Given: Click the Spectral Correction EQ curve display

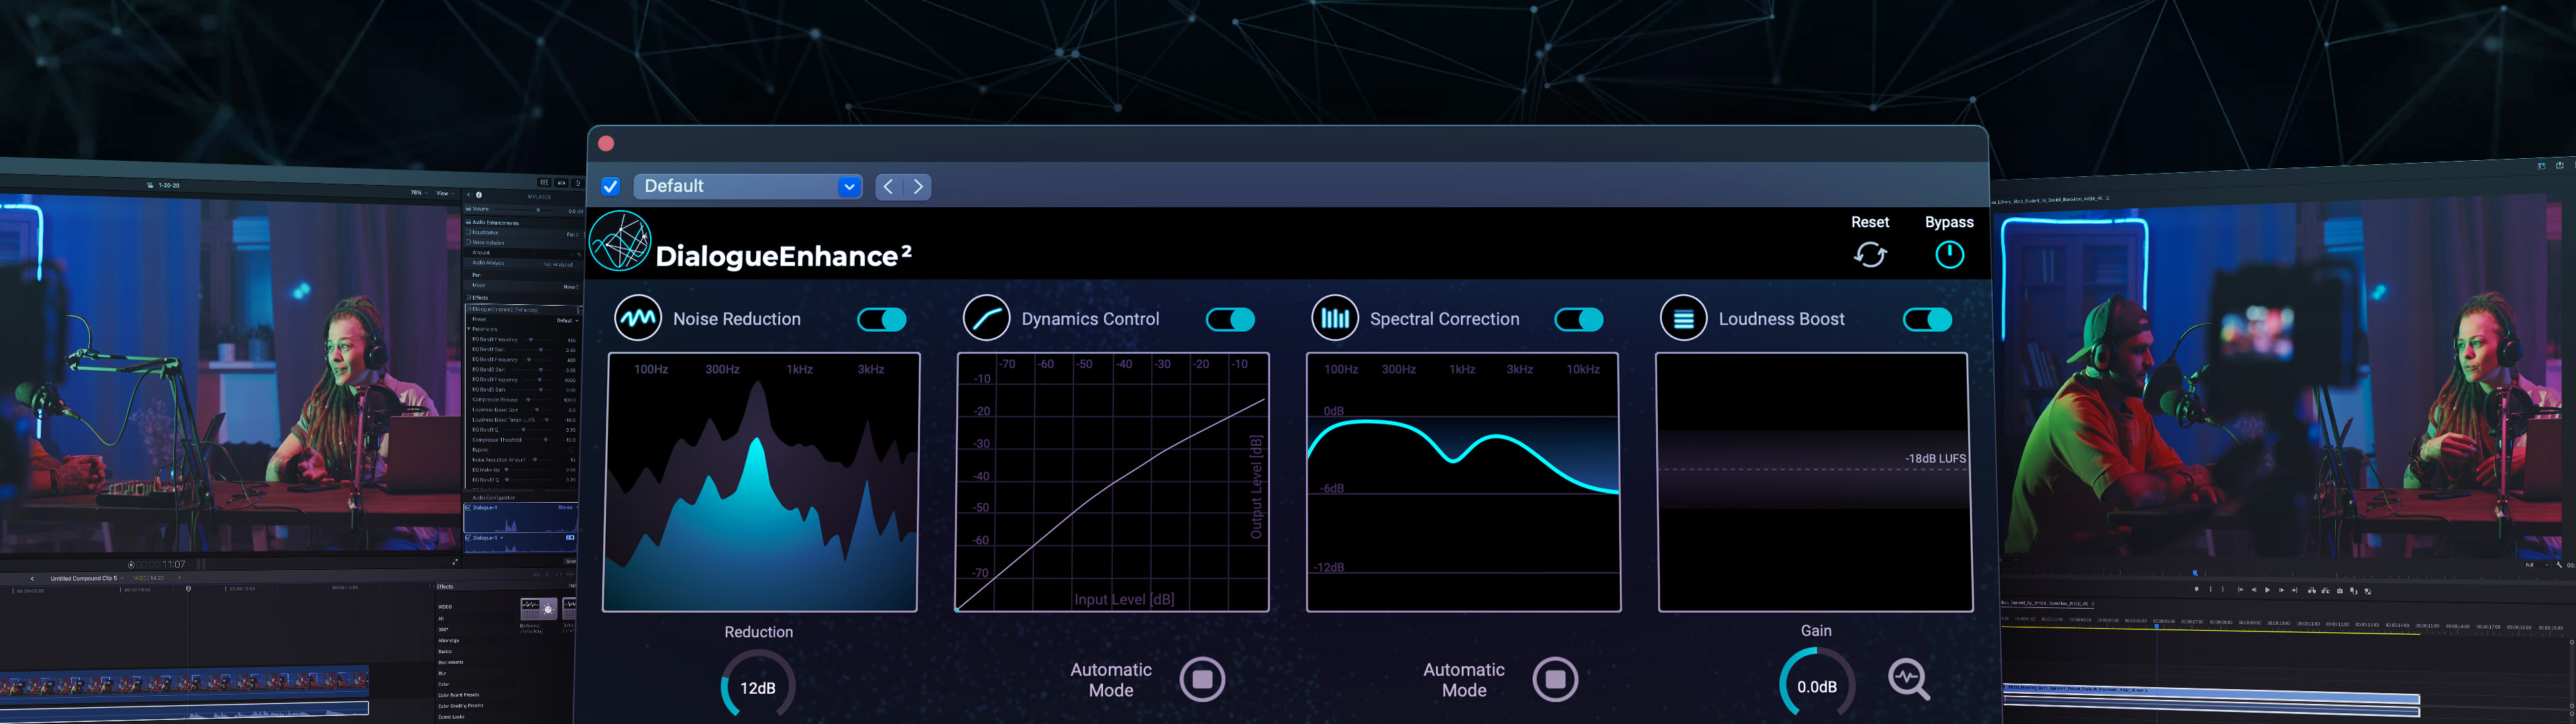Looking at the screenshot, I should pos(1463,482).
